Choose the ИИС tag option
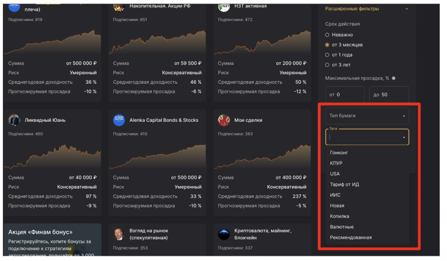Image resolution: width=447 pixels, height=261 pixels. (335, 195)
